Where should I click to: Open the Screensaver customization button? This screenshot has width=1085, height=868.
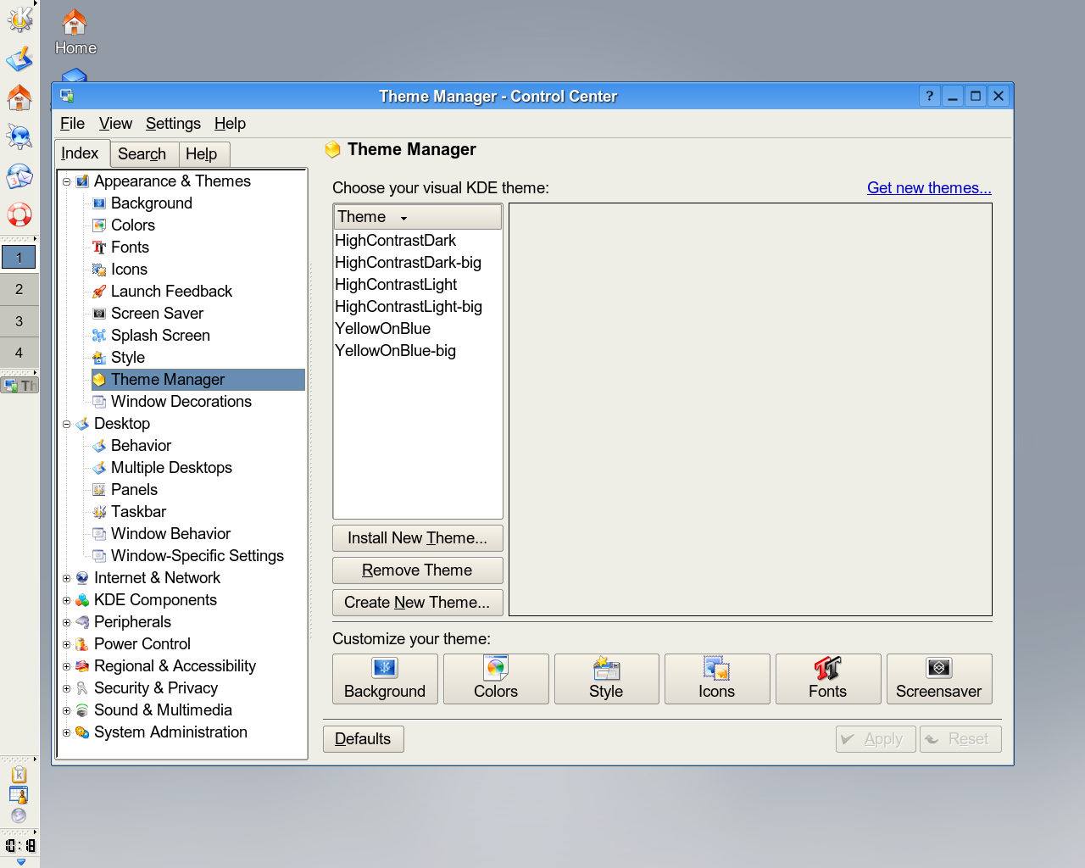(x=939, y=679)
